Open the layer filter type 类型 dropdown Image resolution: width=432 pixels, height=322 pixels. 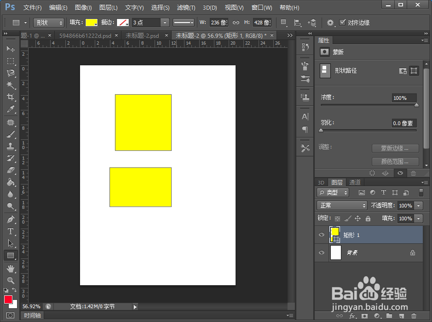coord(333,193)
